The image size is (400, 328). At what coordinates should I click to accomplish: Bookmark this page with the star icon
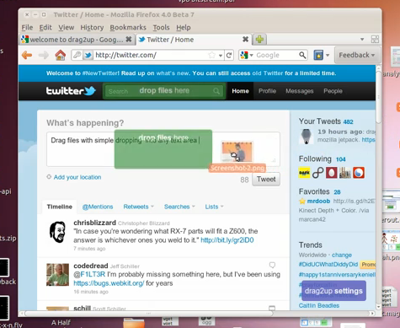[x=212, y=55]
